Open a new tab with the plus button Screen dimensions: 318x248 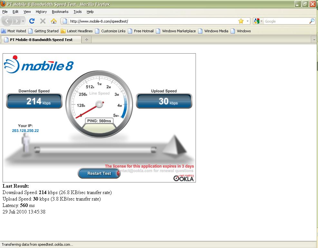tap(87, 40)
